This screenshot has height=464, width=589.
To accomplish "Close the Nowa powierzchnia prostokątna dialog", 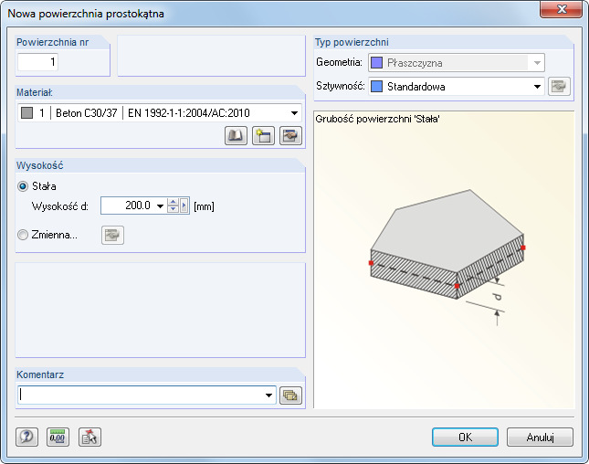I will click(562, 9).
